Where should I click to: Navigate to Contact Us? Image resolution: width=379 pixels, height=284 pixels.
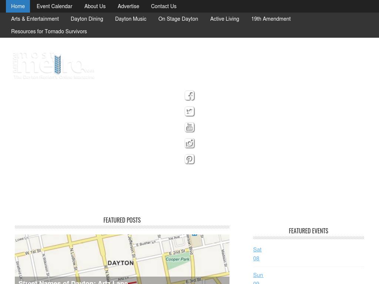point(164,6)
